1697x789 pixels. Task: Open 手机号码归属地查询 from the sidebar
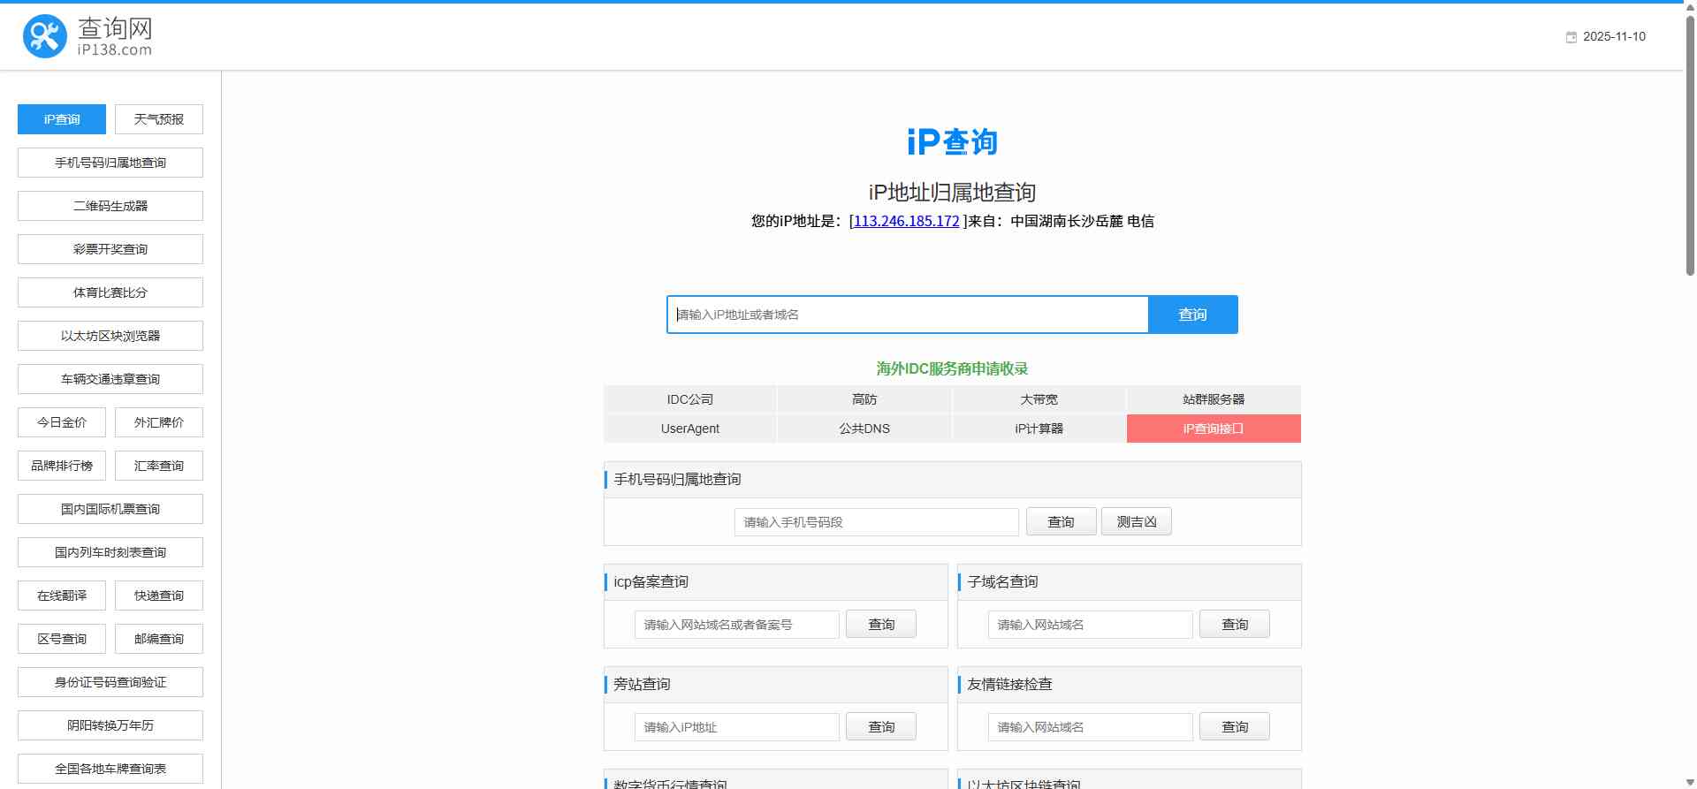point(110,163)
